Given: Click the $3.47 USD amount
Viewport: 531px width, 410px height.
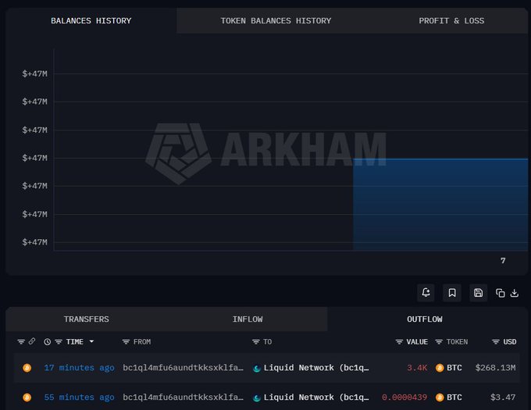Looking at the screenshot, I should pyautogui.click(x=503, y=398).
